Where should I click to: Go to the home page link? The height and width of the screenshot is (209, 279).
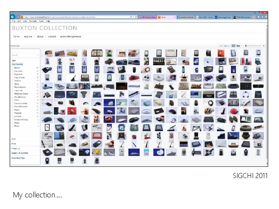pos(16,36)
